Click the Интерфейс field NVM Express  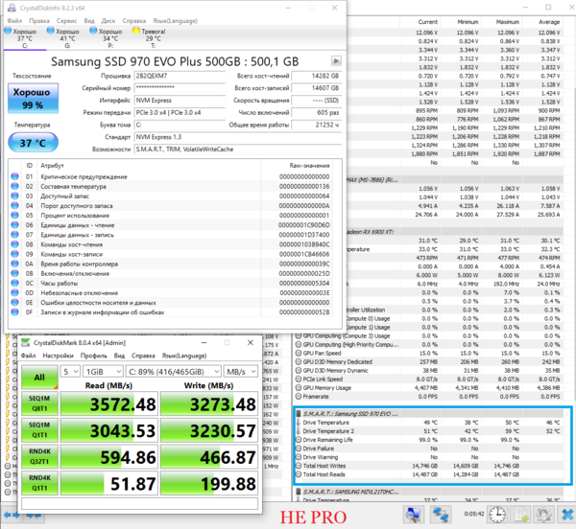pyautogui.click(x=180, y=101)
